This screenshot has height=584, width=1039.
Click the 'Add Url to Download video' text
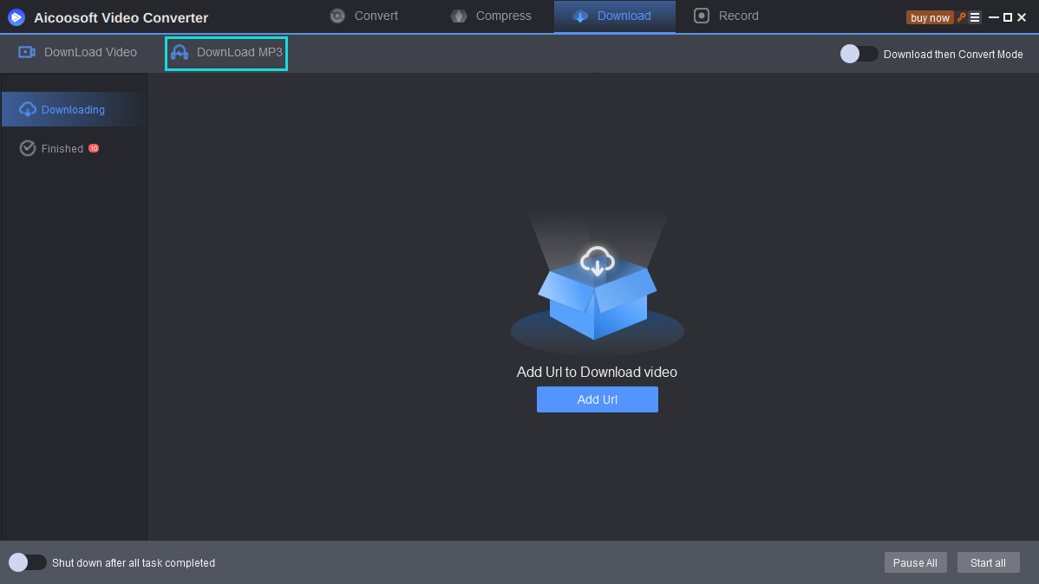(597, 372)
